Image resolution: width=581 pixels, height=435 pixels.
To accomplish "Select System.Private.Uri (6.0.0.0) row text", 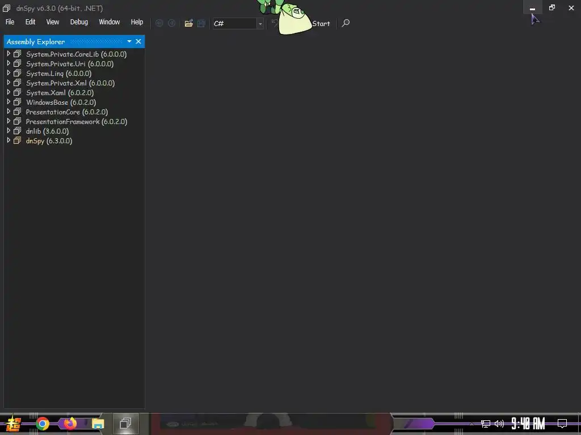I will (x=70, y=63).
